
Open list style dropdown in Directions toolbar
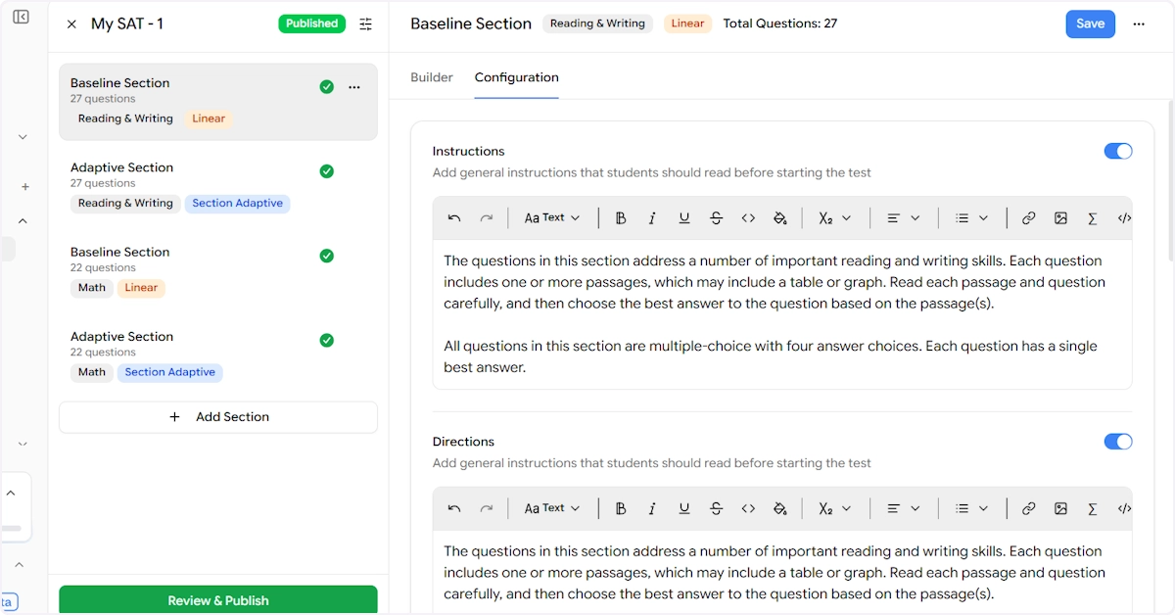pos(971,509)
